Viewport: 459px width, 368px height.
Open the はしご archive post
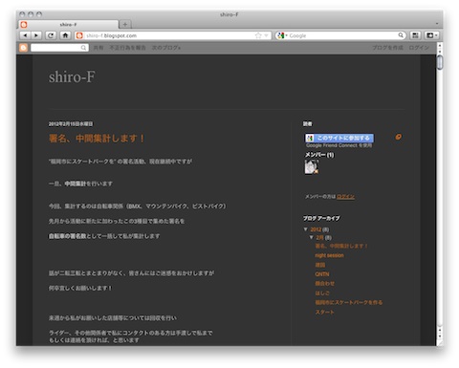(x=322, y=293)
